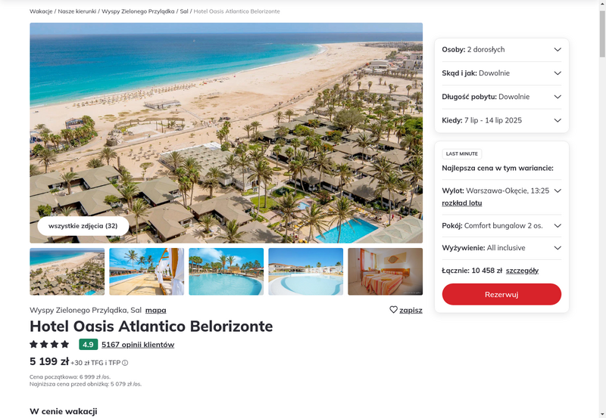
Task: Expand the Skąd i jak chevron
Action: pos(558,73)
